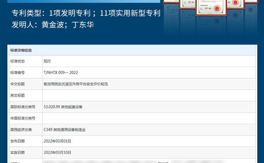Click C349 其他通用设备制造业 classification

point(64,130)
